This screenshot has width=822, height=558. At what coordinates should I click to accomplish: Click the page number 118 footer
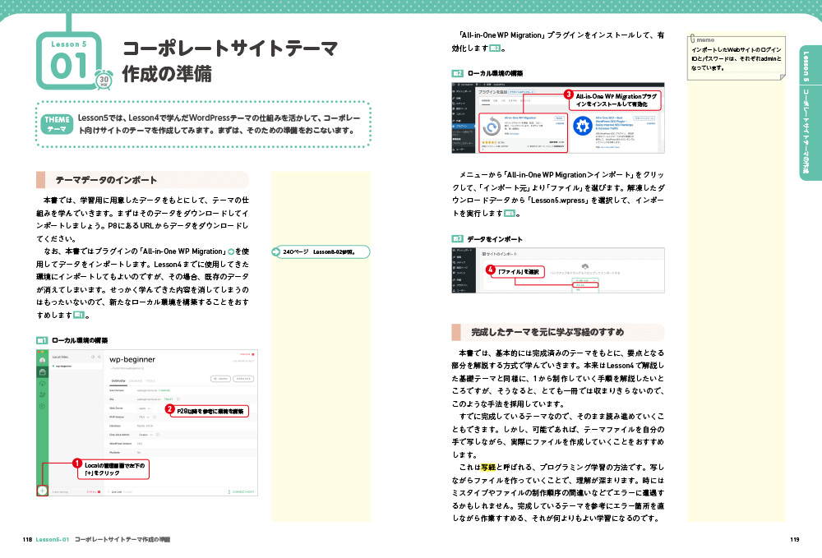tap(28, 540)
